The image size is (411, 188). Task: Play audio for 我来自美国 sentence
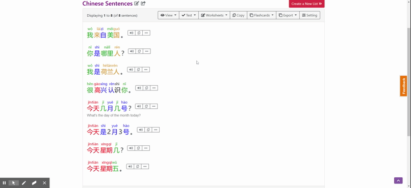pyautogui.click(x=132, y=33)
